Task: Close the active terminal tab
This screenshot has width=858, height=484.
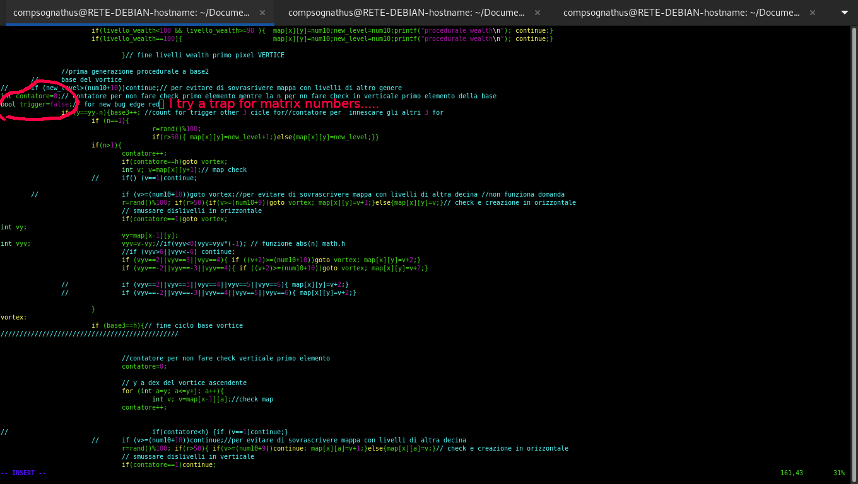Action: pyautogui.click(x=262, y=13)
